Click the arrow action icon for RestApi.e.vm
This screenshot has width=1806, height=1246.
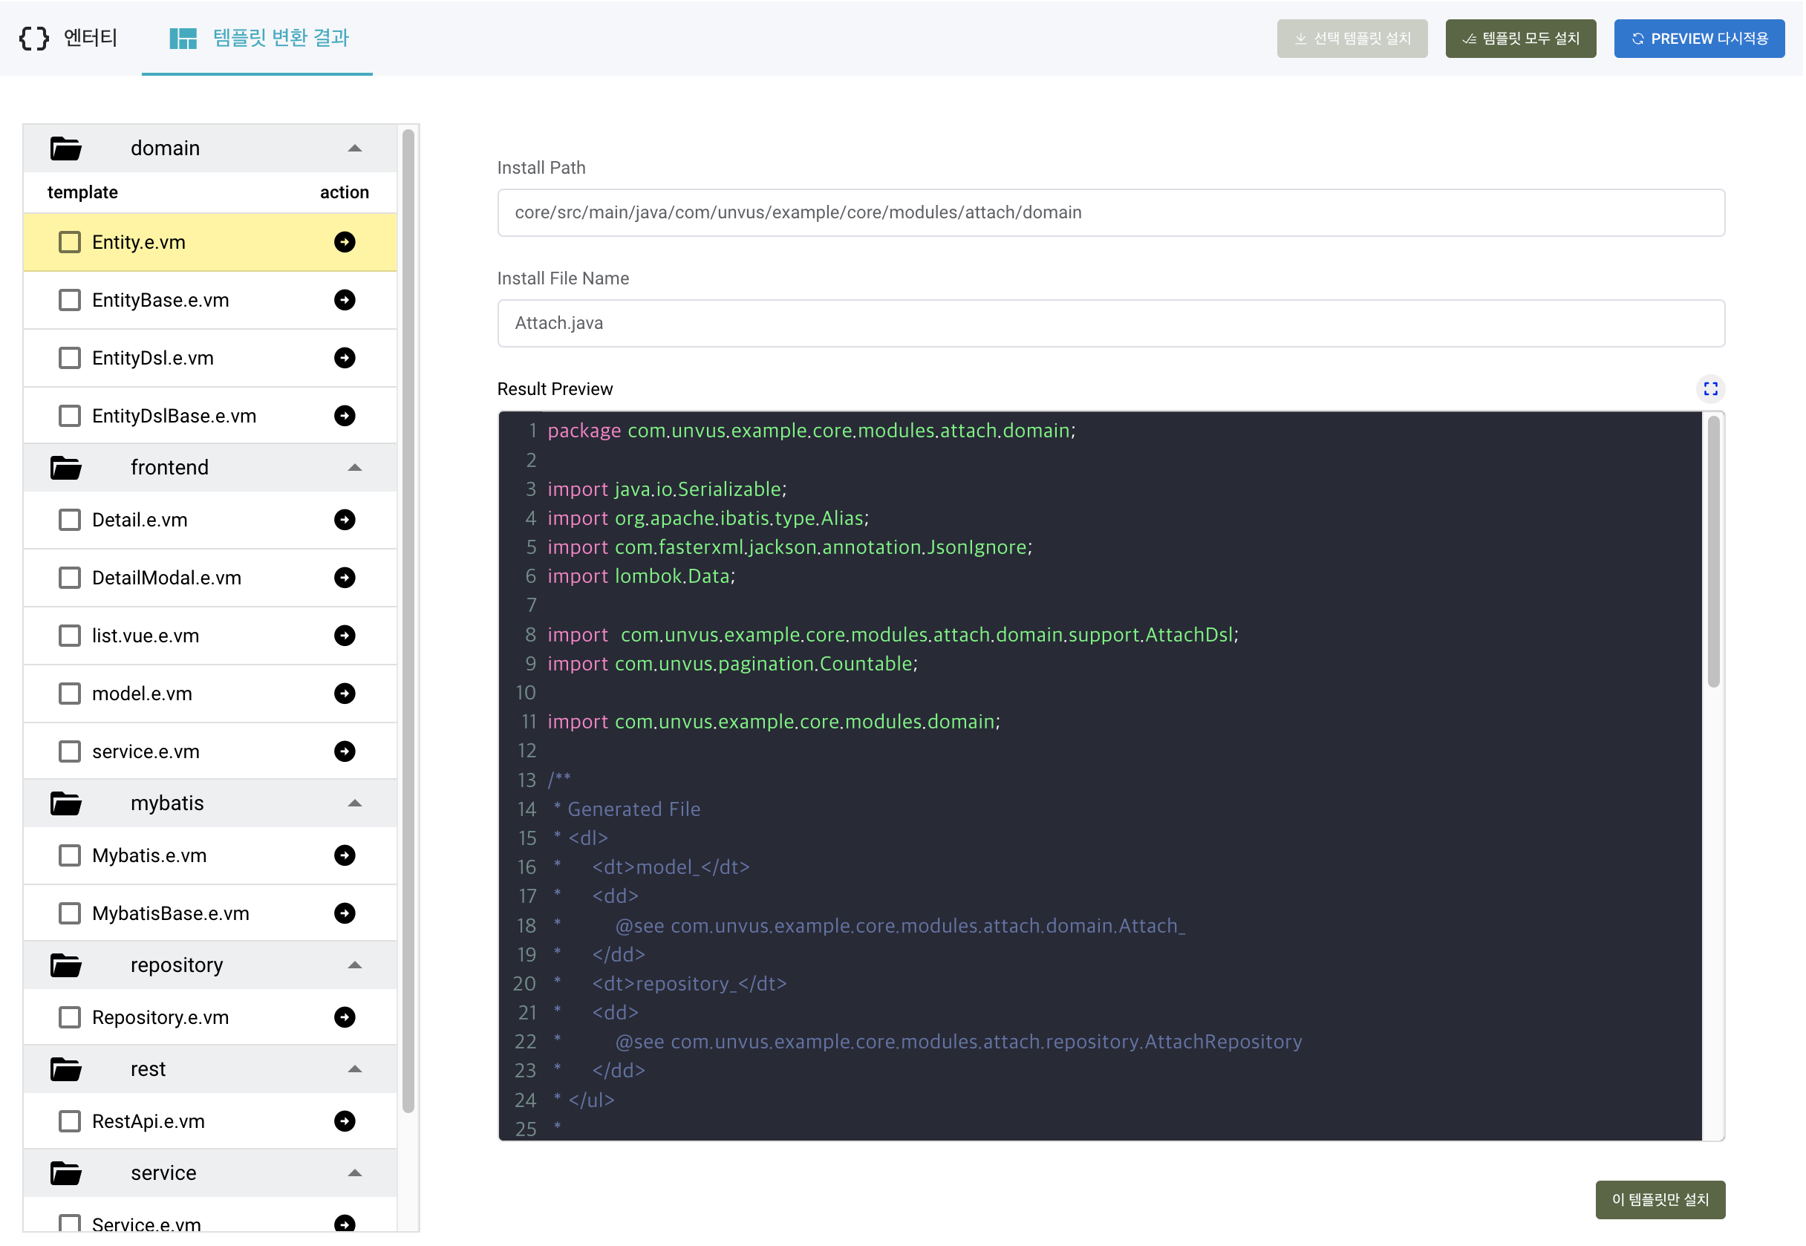pyautogui.click(x=345, y=1122)
